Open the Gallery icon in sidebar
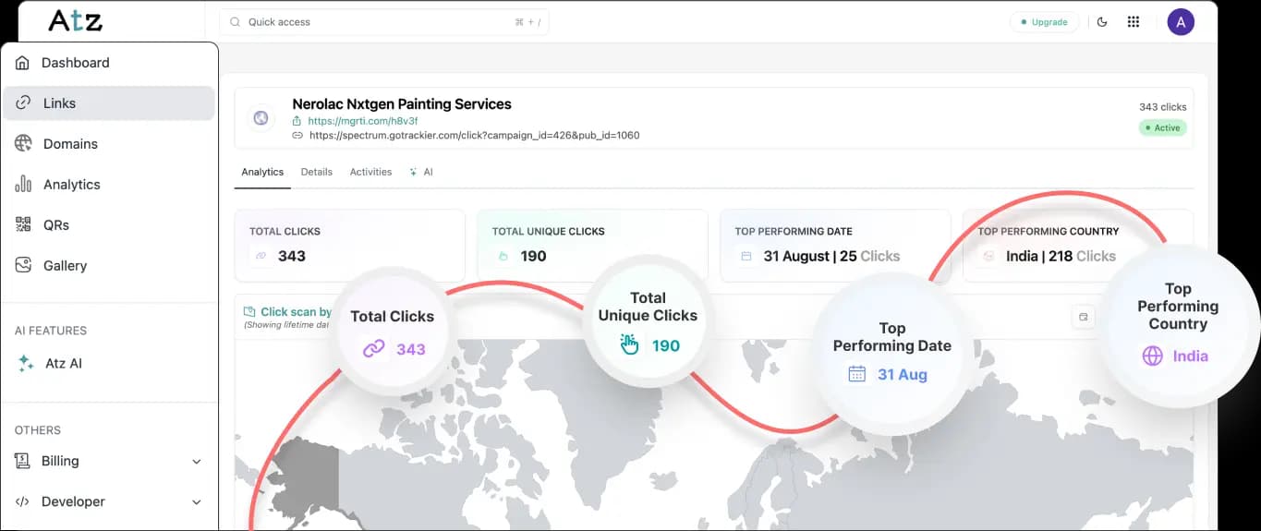The width and height of the screenshot is (1261, 531). pos(24,265)
